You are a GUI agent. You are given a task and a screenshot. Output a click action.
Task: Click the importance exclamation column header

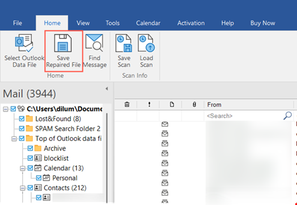[149, 105]
